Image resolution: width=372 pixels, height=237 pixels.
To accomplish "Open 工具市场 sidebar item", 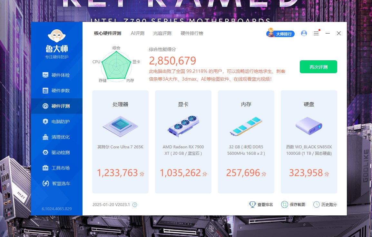I will (x=57, y=168).
